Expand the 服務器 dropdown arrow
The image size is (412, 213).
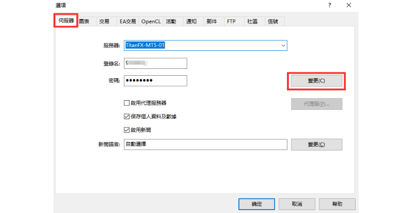[x=283, y=45]
